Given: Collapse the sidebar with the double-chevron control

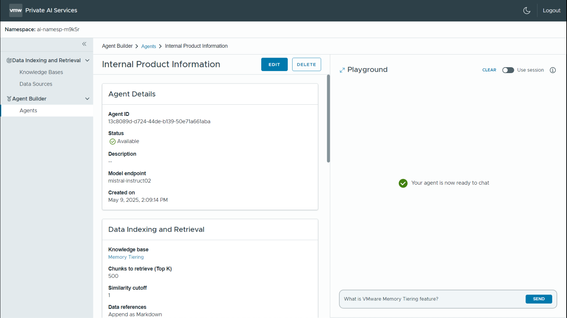Looking at the screenshot, I should coord(84,44).
